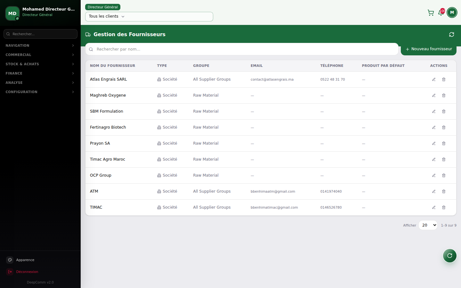Viewport: 461px width, 288px height.
Task: Expand the CONFIGURATION sidebar section
Action: [40, 92]
